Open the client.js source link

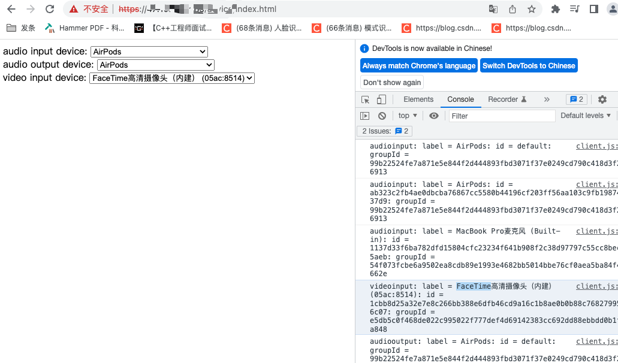click(x=596, y=146)
